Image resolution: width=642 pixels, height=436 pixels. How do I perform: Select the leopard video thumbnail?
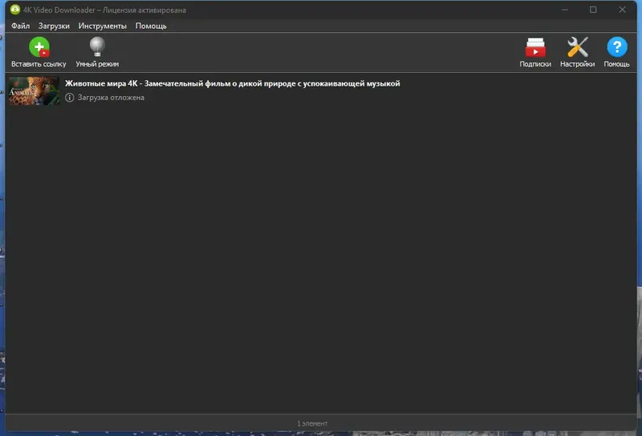[35, 91]
